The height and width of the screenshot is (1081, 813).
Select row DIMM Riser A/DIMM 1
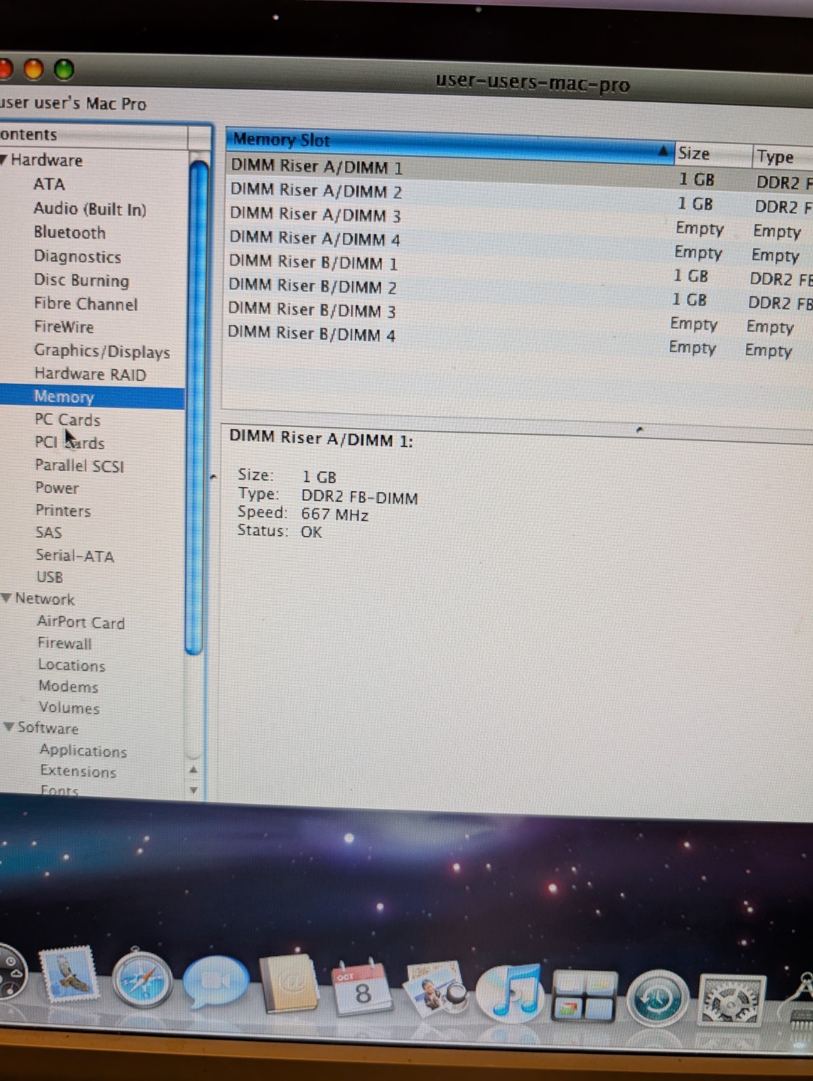(x=520, y=172)
